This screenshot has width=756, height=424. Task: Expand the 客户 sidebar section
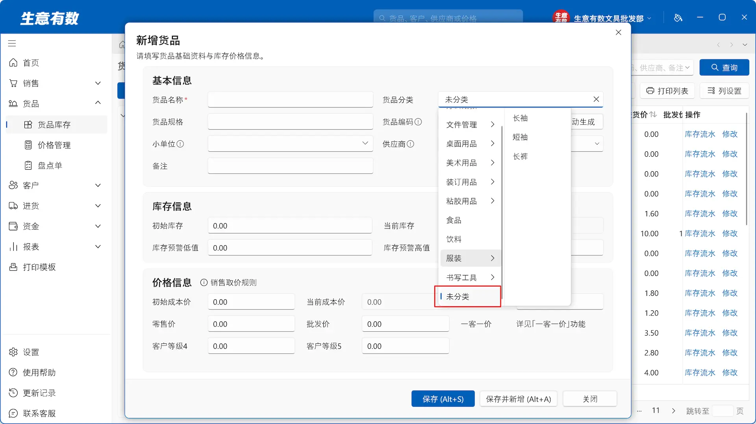point(98,185)
